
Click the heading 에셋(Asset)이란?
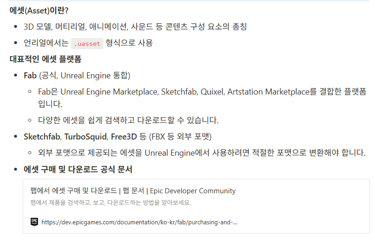tap(39, 11)
